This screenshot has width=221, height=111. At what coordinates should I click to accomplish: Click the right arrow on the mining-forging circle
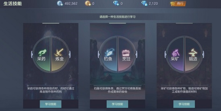tap(203, 54)
